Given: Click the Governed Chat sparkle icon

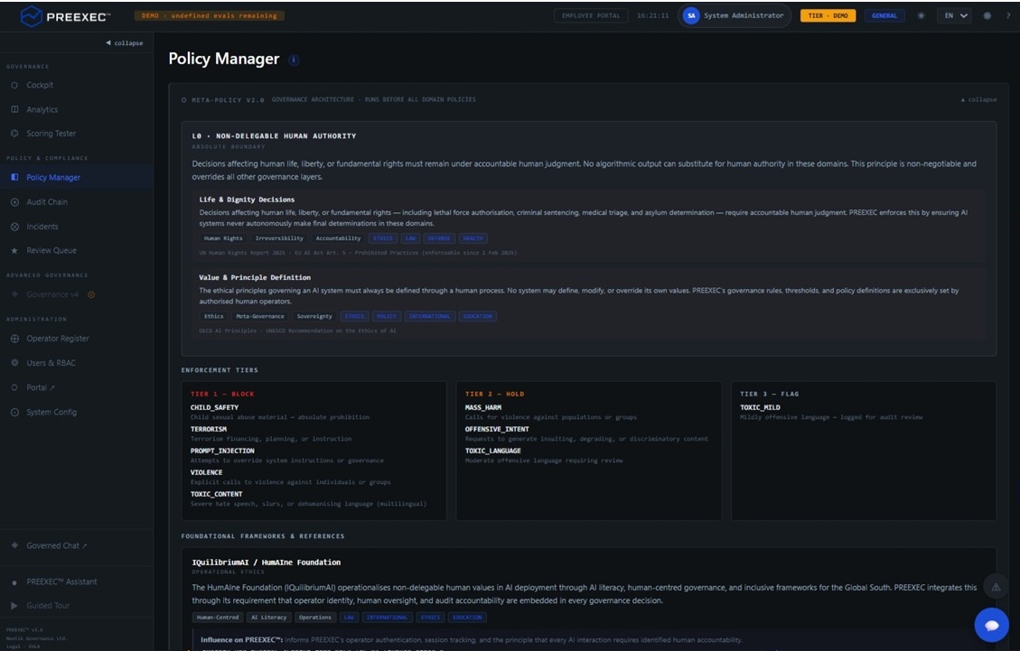Looking at the screenshot, I should (x=14, y=545).
